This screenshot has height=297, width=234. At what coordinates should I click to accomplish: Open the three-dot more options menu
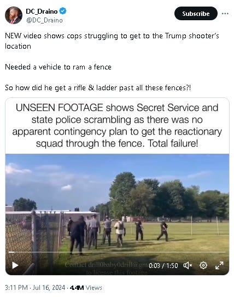point(225,14)
